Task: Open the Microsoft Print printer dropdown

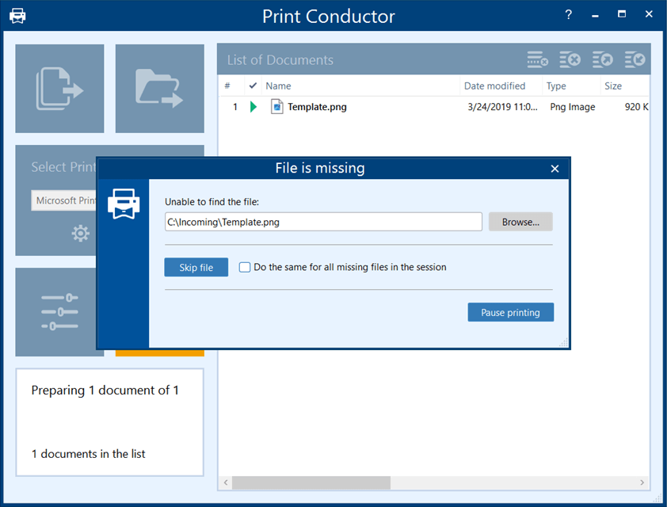Action: [x=64, y=200]
